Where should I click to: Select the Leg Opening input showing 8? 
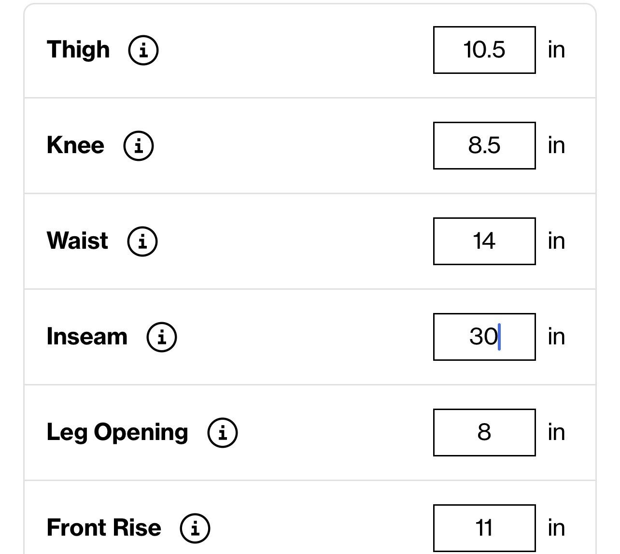point(484,432)
